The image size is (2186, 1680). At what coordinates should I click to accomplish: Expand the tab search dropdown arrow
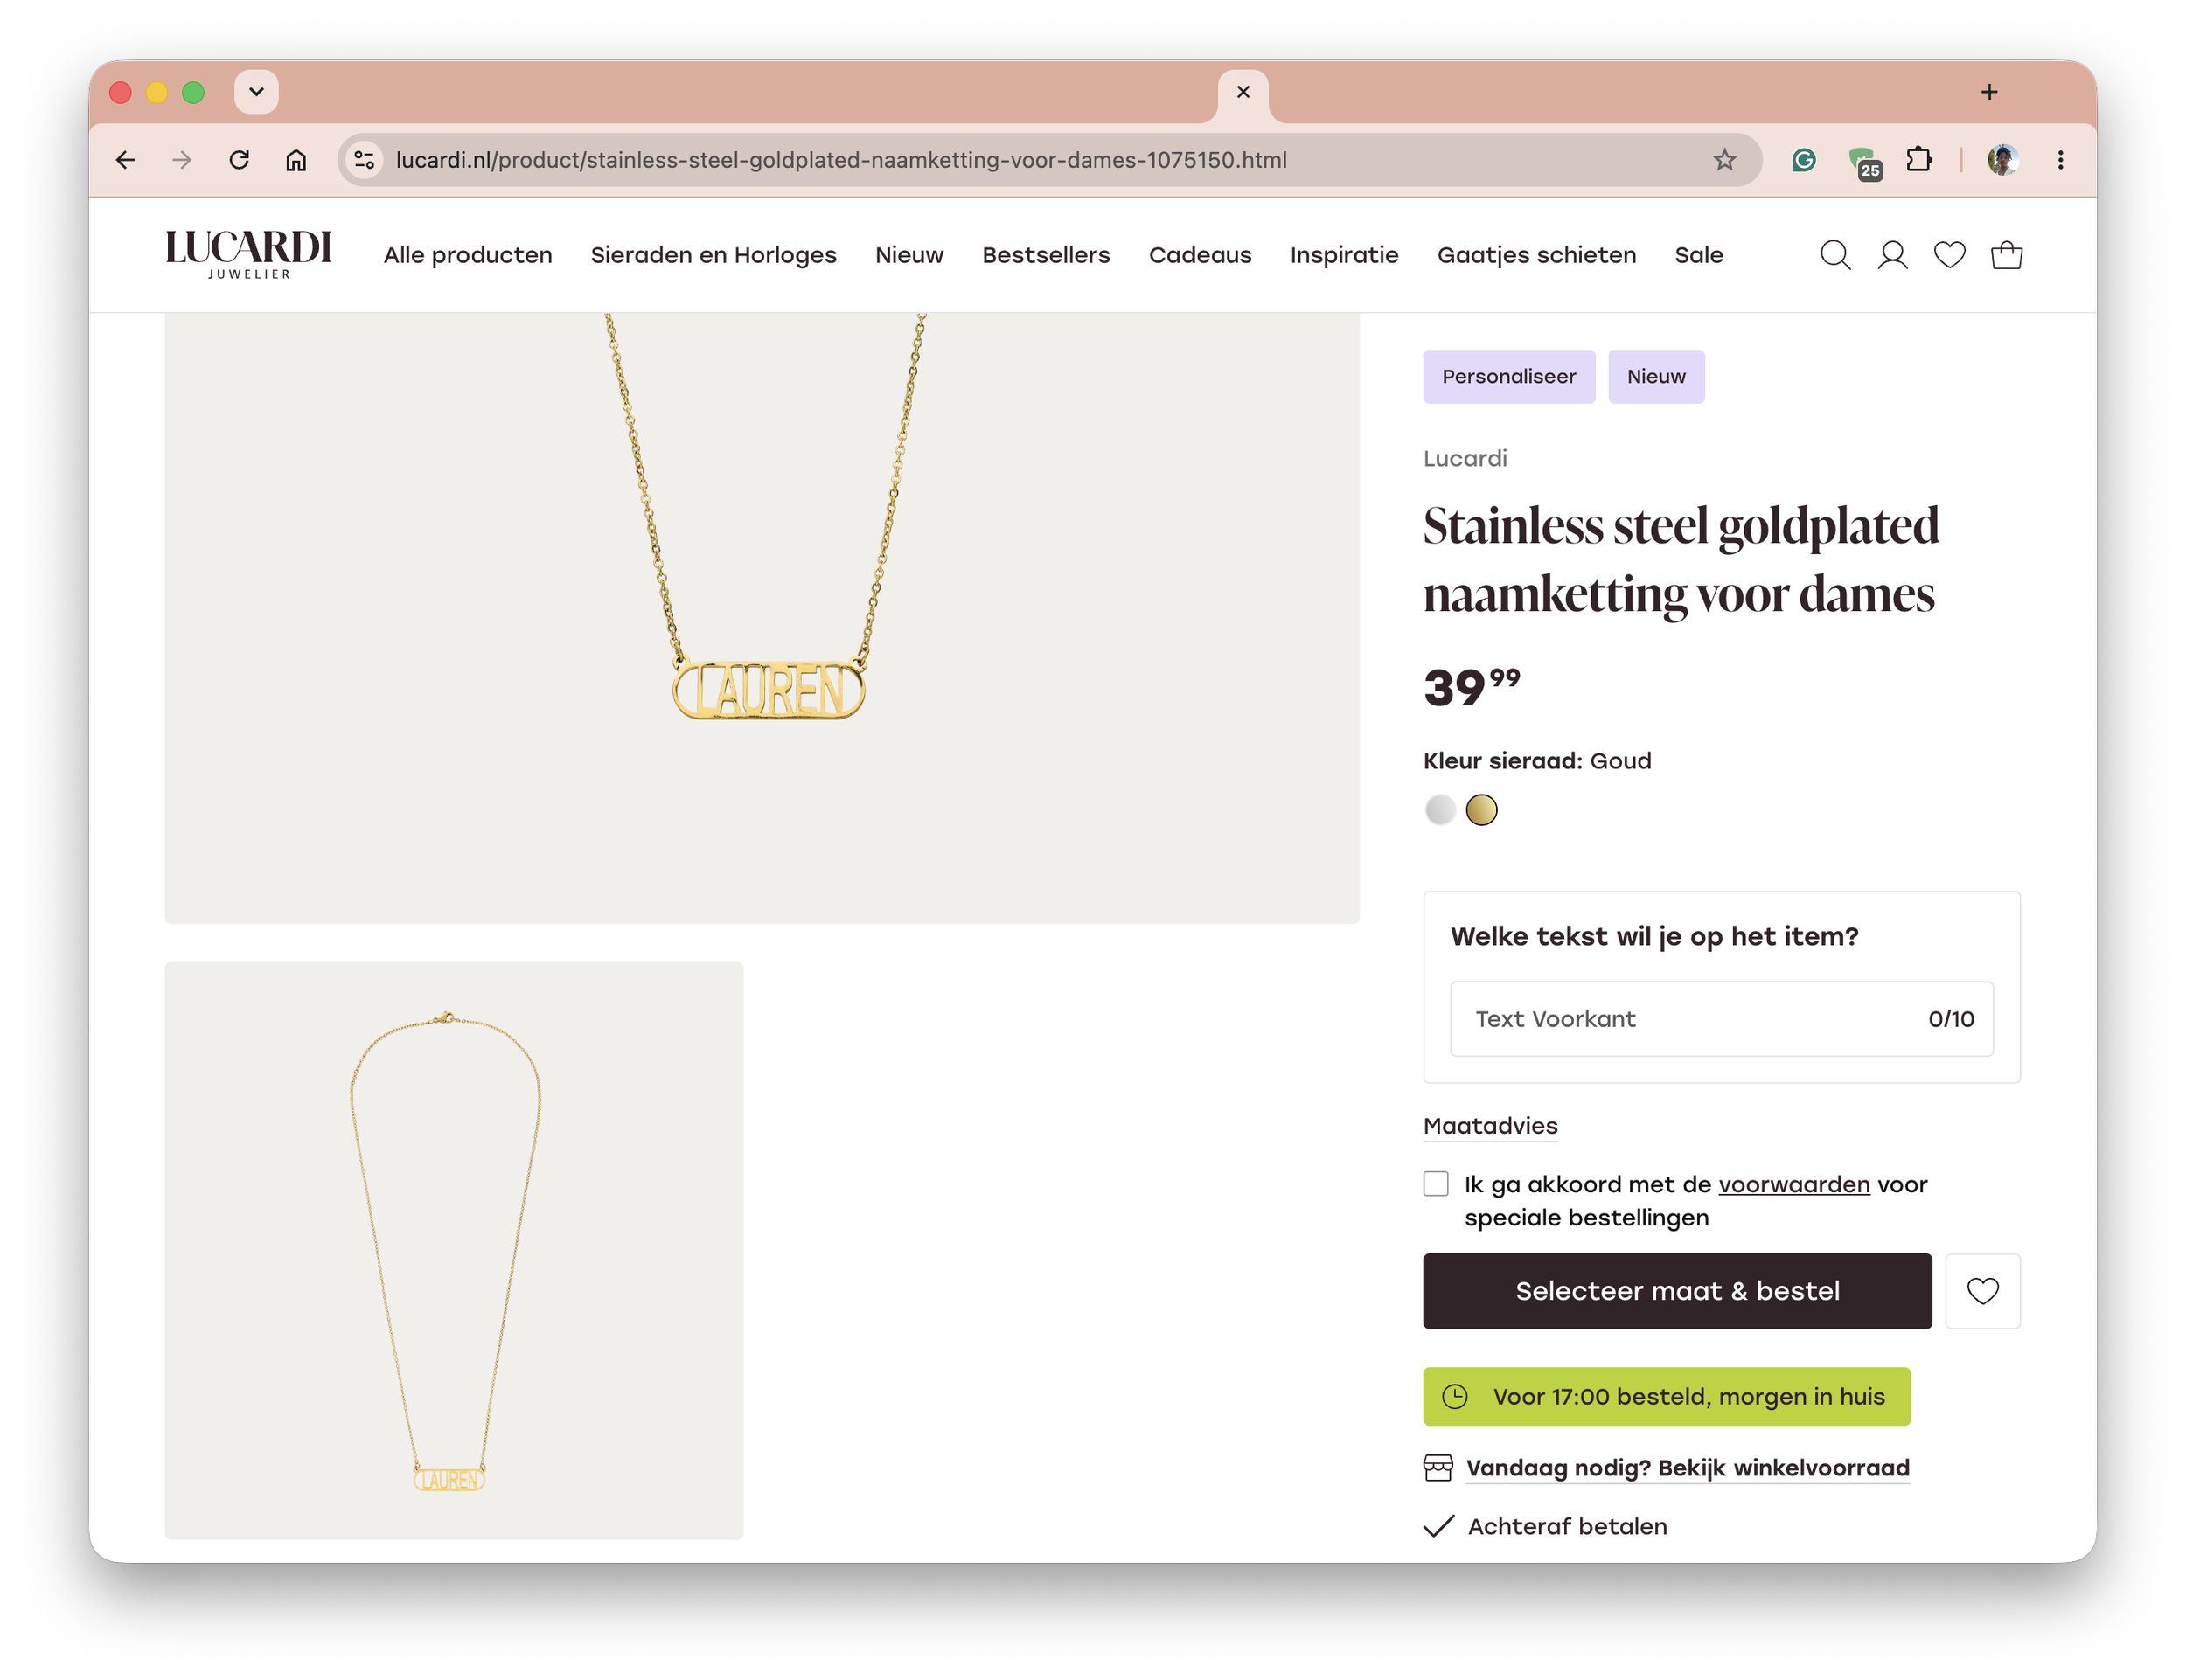coord(256,92)
